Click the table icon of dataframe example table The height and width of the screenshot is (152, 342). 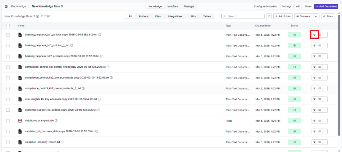pyautogui.click(x=20, y=121)
